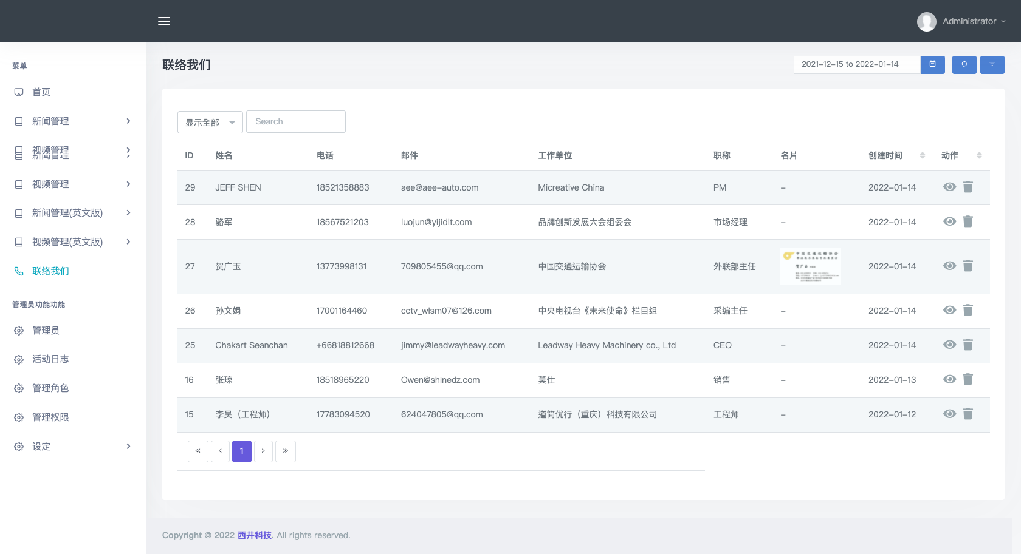
Task: Sort table by 创建时间 column
Action: point(896,155)
